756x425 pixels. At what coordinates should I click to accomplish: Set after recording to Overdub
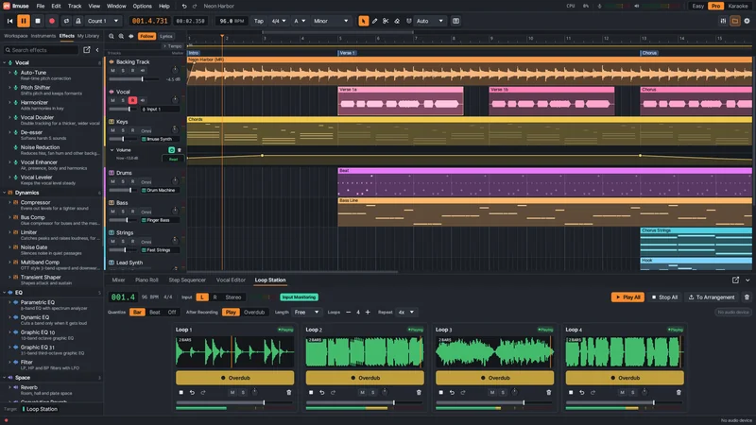click(x=254, y=313)
